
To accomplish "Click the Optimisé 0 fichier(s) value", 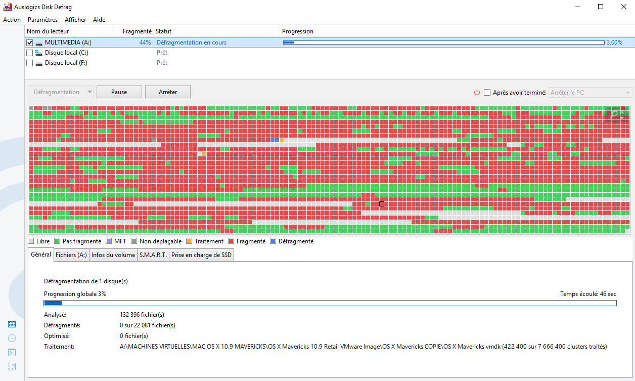I will (x=134, y=336).
